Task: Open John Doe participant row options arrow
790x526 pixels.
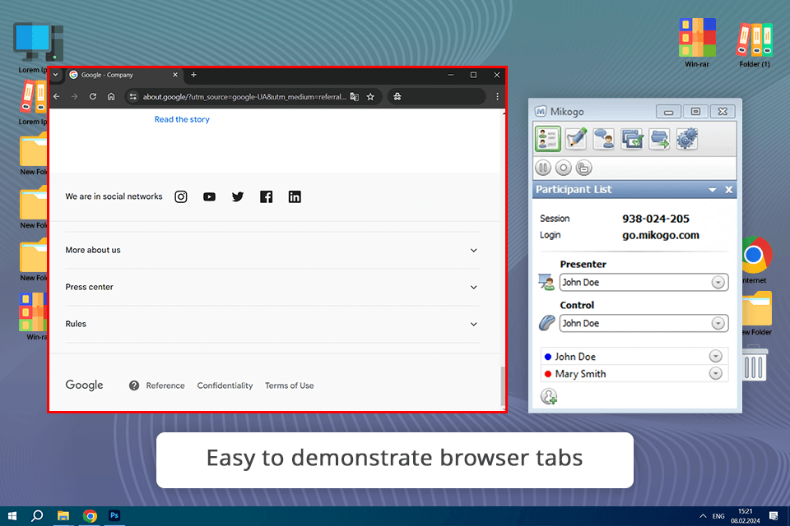Action: pyautogui.click(x=715, y=357)
